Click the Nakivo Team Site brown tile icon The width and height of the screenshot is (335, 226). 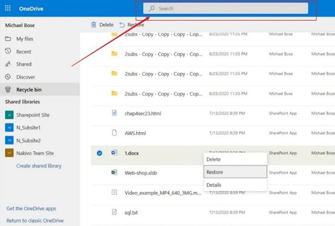click(9, 153)
